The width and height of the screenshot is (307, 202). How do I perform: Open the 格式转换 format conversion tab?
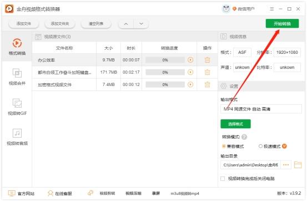point(17,47)
